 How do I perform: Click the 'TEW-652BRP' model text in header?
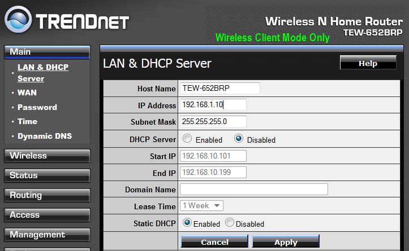[x=373, y=33]
